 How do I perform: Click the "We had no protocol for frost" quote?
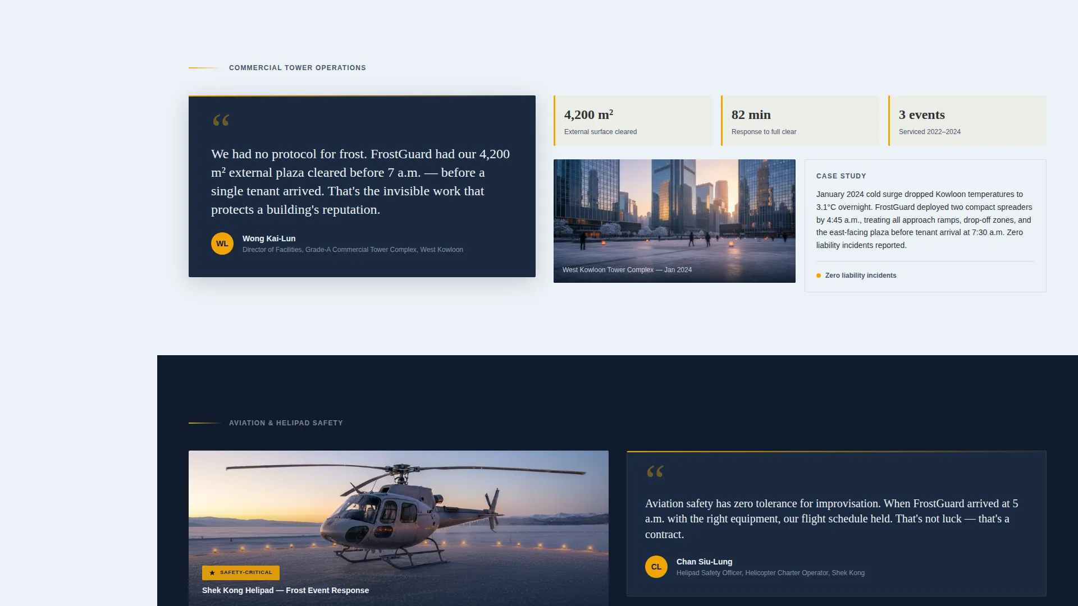pyautogui.click(x=360, y=182)
